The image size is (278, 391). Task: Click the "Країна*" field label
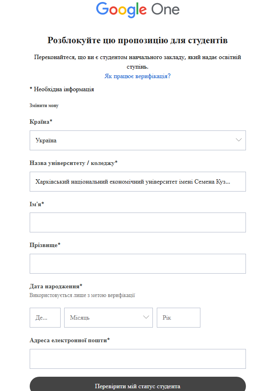41,122
